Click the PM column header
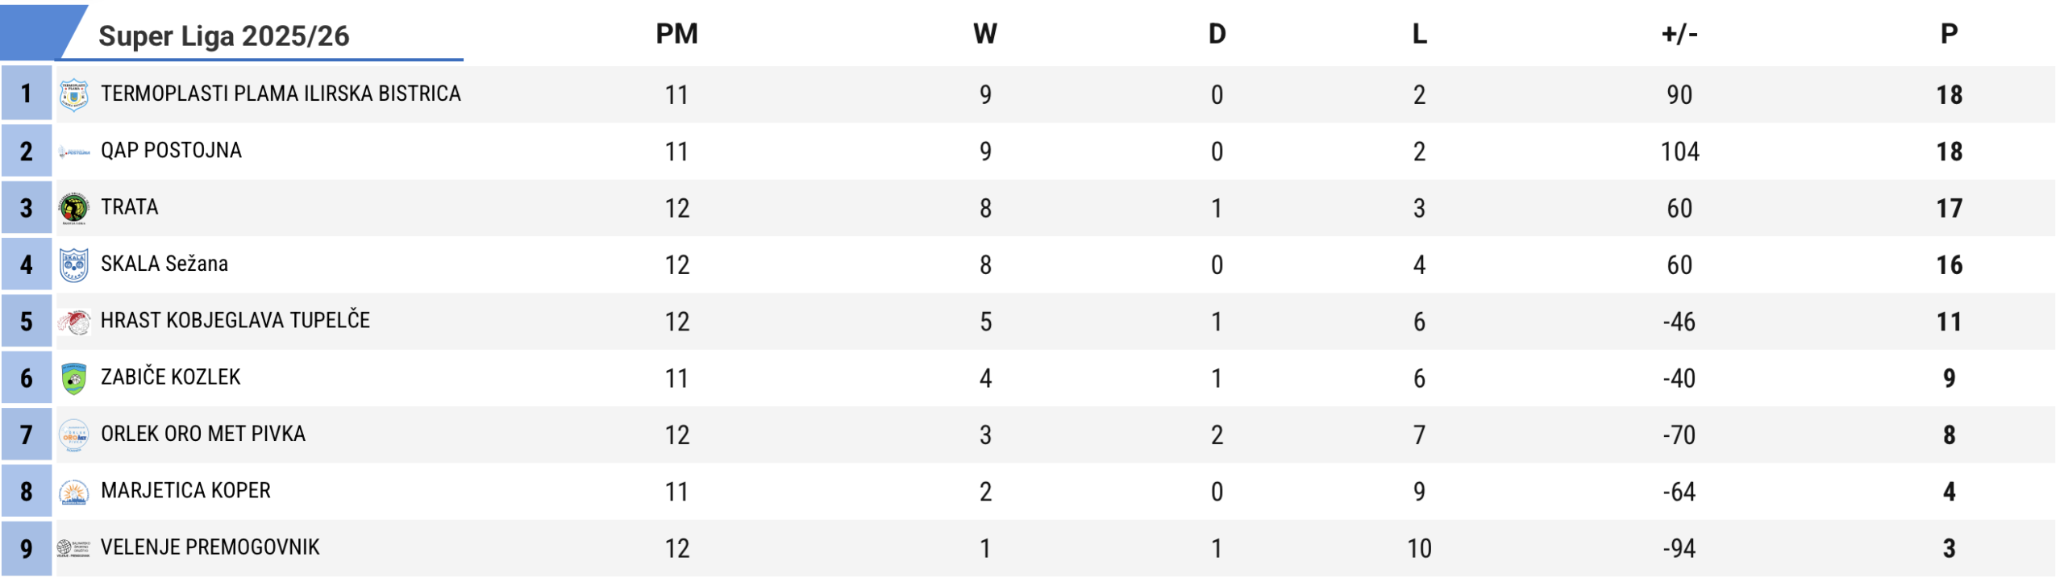 tap(676, 34)
